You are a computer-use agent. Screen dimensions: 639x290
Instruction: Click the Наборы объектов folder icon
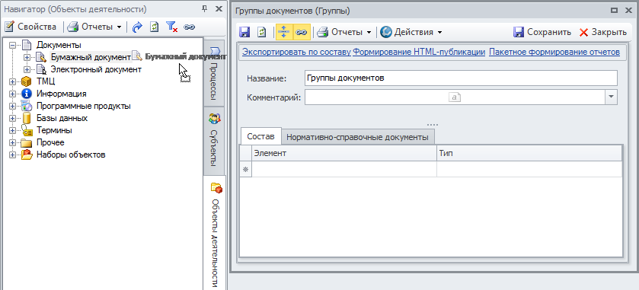(x=27, y=155)
